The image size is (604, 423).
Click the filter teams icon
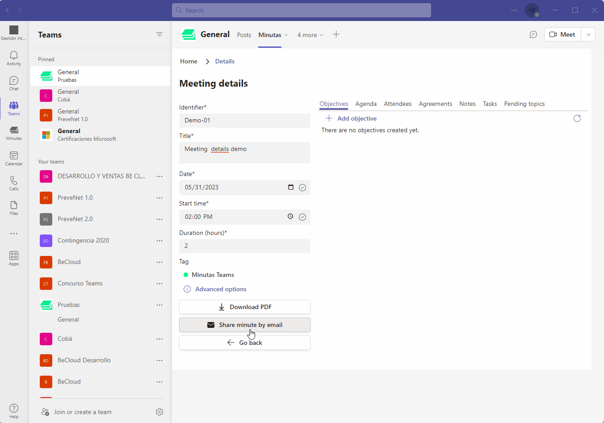pos(159,34)
